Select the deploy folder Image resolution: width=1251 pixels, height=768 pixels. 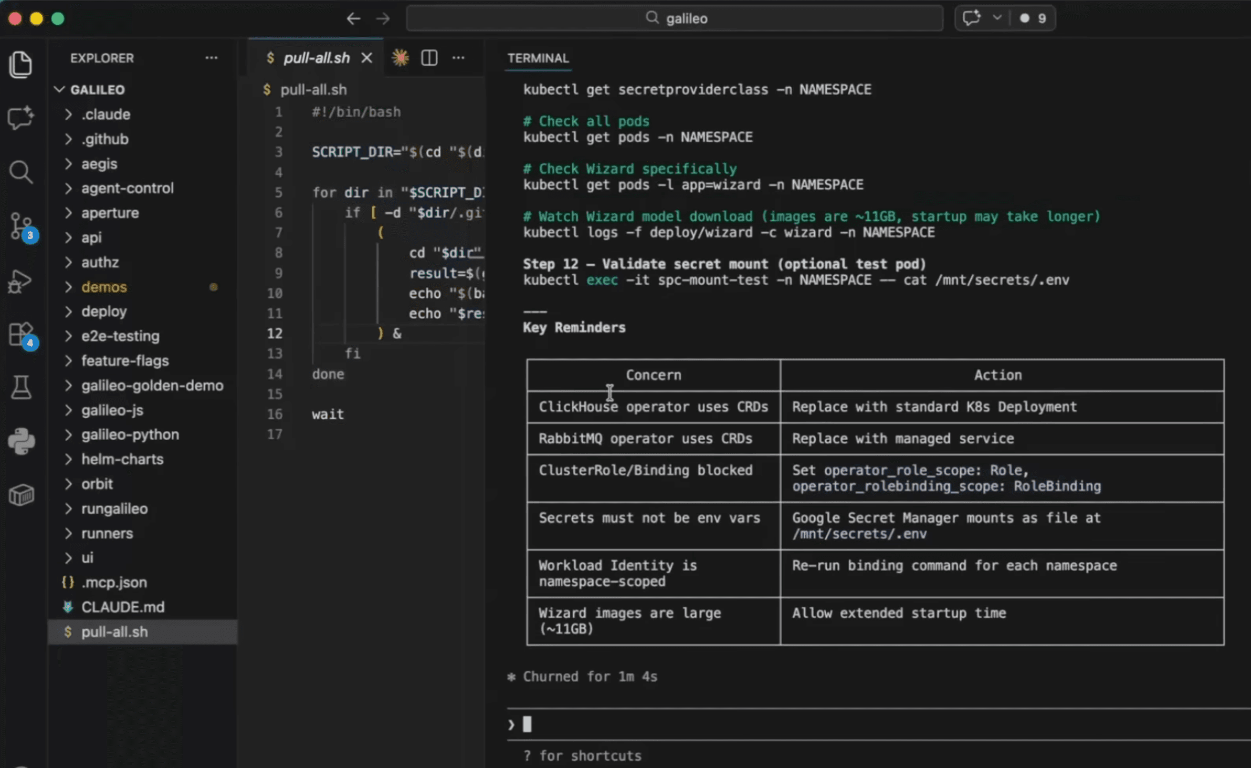[142, 312]
